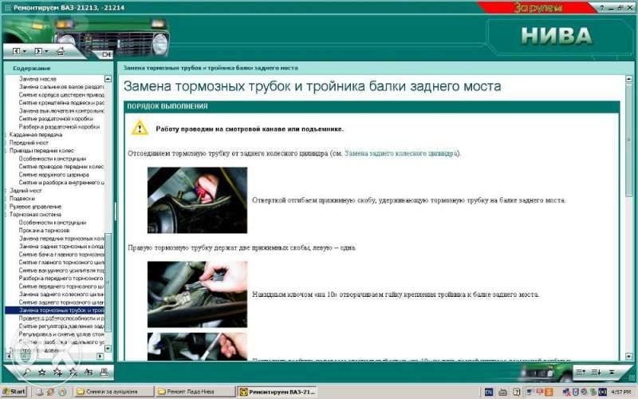Select Замена сальников валов entry
The width and height of the screenshot is (638, 399).
pyautogui.click(x=61, y=87)
